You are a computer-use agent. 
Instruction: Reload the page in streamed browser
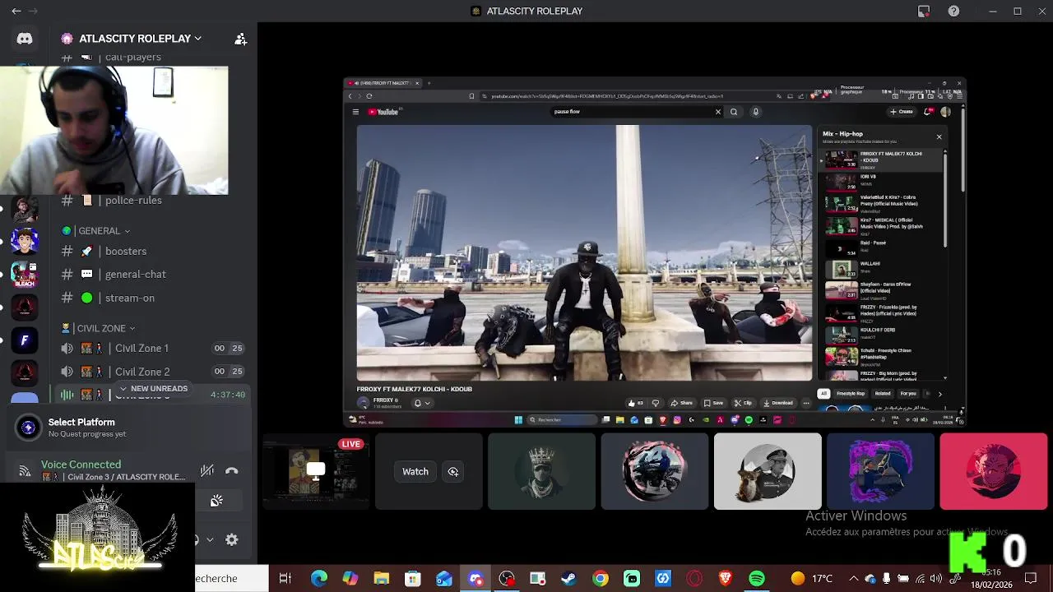coord(369,96)
